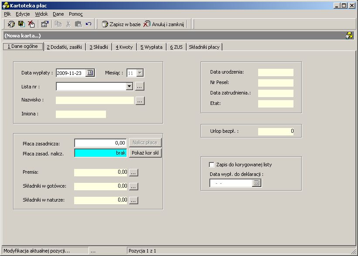Screen dimensions: 358x256
Task: Click the floppy disk save icon
Action: coord(21,24)
